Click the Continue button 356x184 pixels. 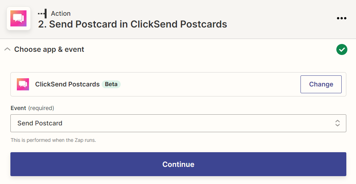[178, 164]
